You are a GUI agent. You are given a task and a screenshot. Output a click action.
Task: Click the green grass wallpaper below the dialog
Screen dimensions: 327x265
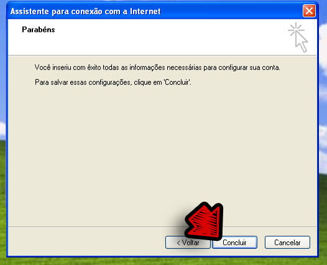[x=163, y=261]
